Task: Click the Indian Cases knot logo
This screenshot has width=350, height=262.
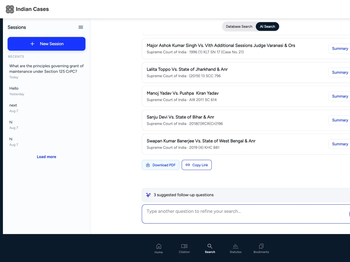Action: pyautogui.click(x=10, y=9)
